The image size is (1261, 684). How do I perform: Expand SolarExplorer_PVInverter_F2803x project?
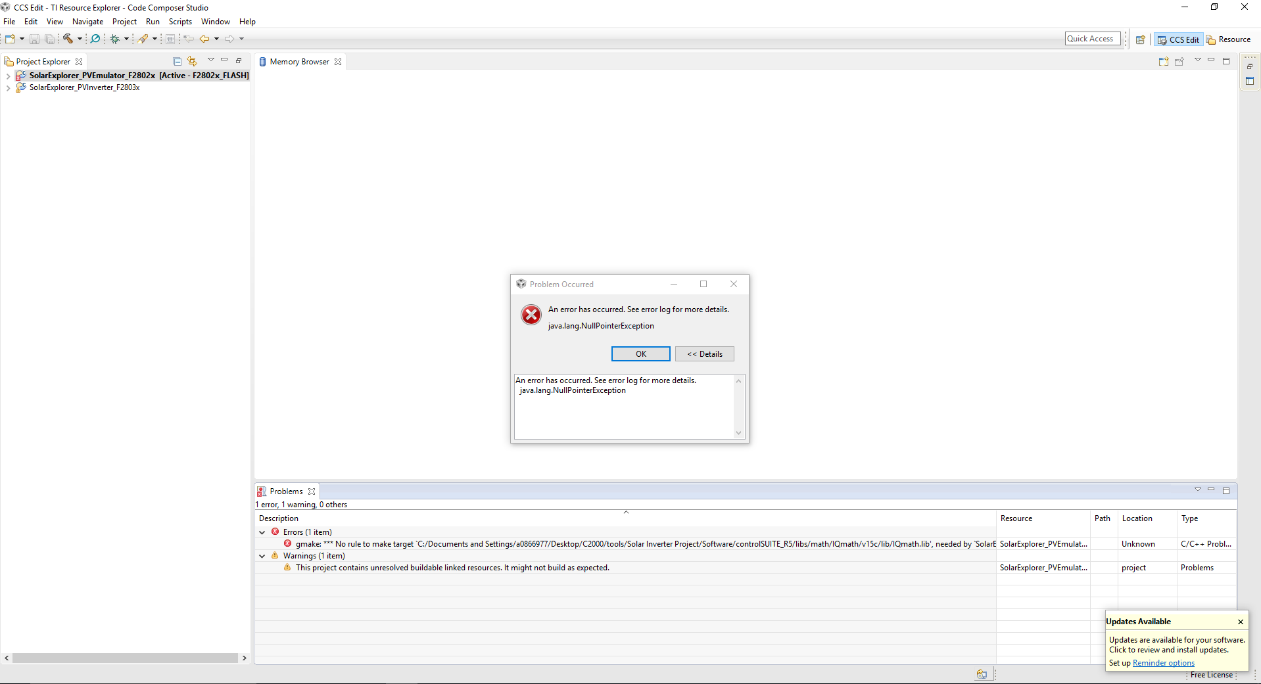pyautogui.click(x=8, y=87)
